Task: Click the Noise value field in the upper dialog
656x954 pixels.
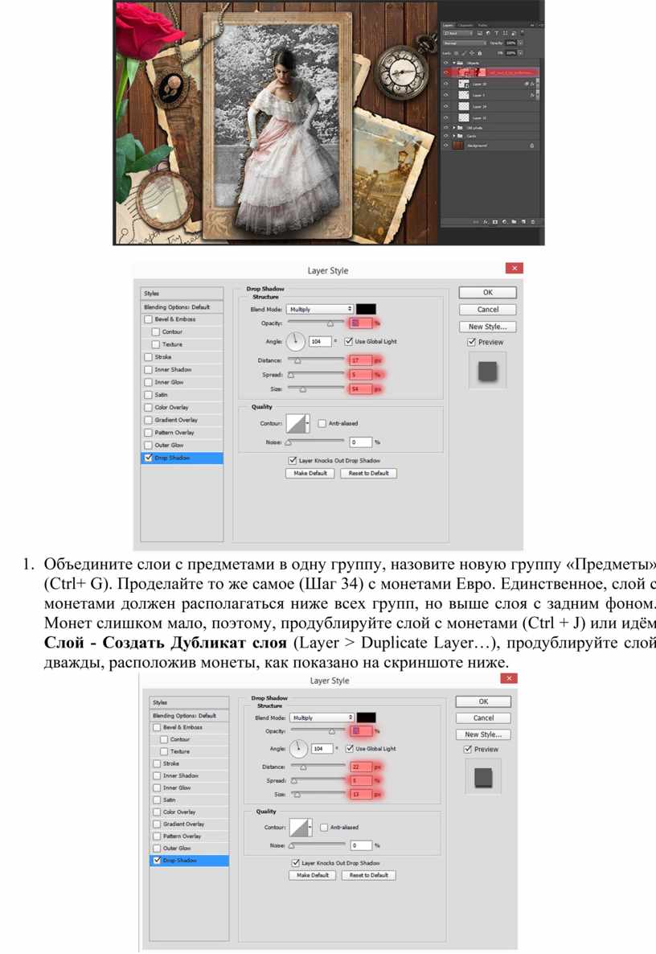Action: coord(360,442)
